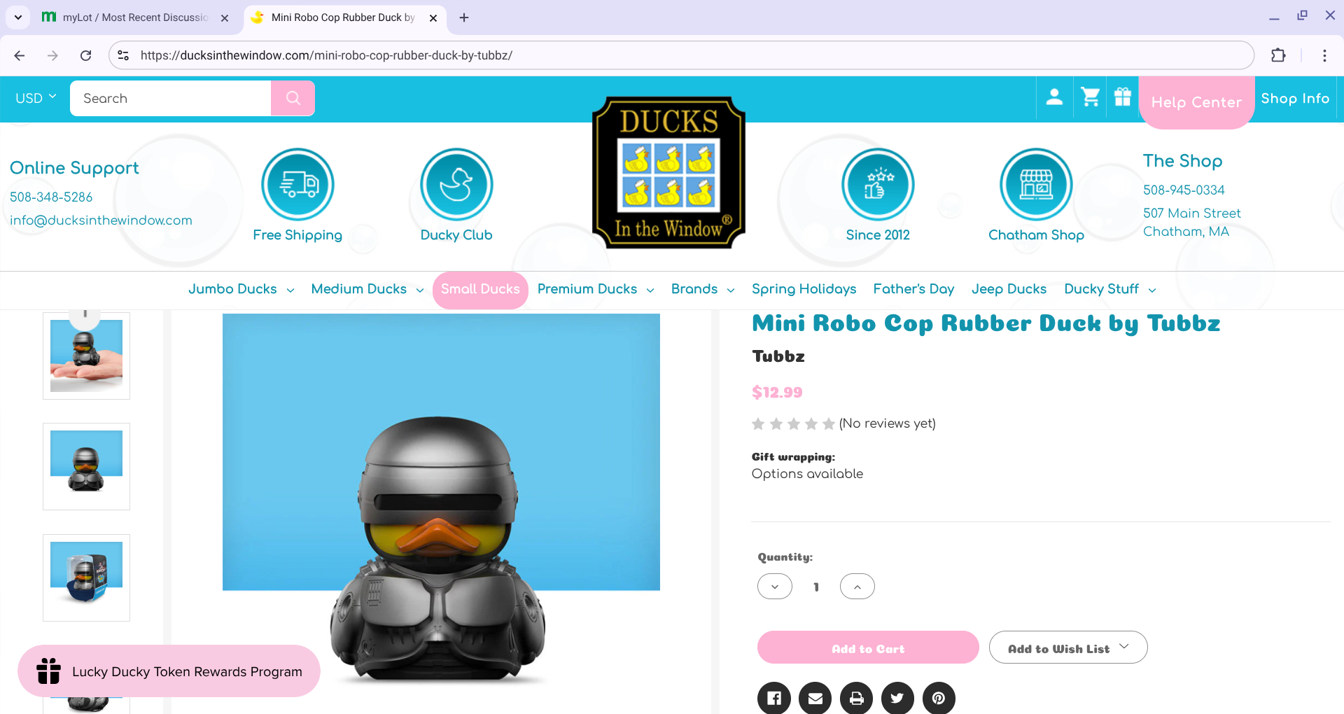Open the account user icon
This screenshot has width=1344, height=714.
point(1054,97)
